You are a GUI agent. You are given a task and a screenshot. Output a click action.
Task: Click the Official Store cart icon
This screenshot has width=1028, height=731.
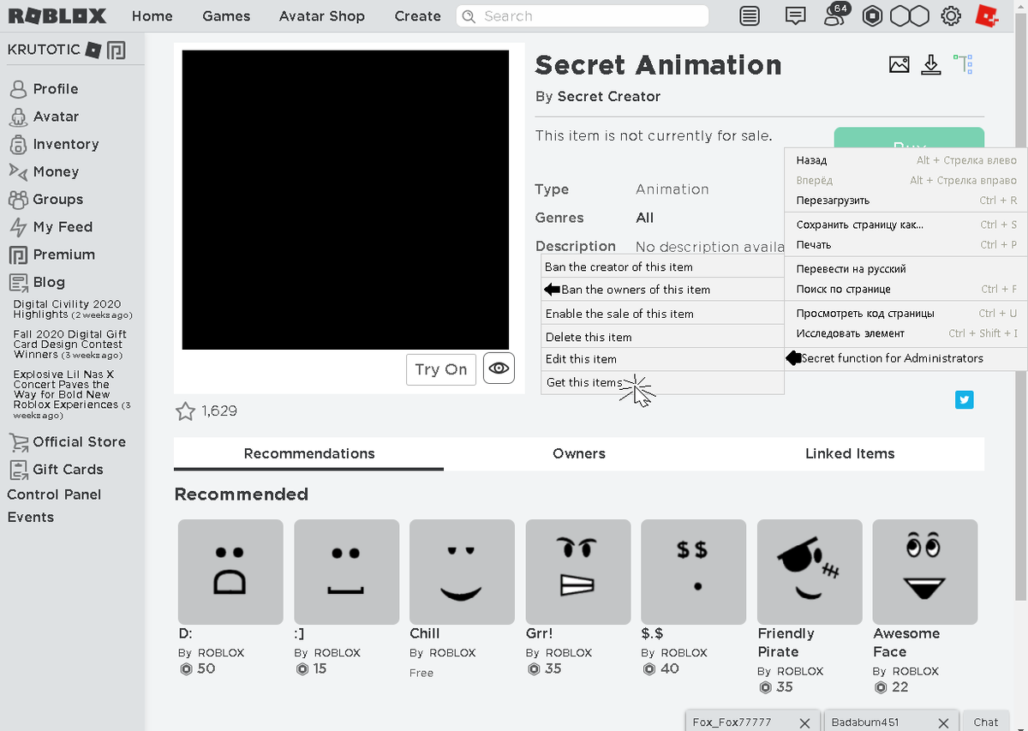[x=18, y=442]
